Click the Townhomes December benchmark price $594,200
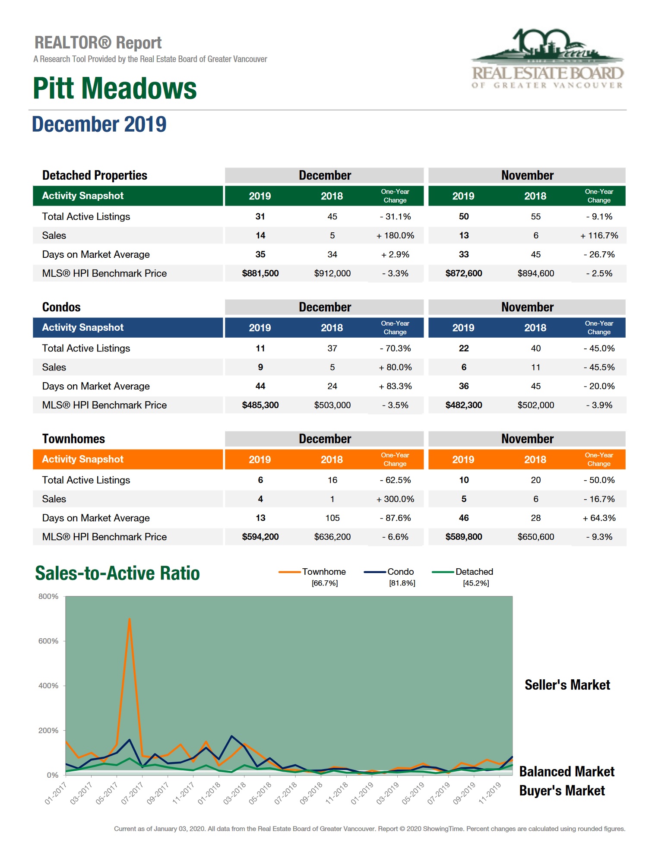Screen dimensions: 652x855 [x=260, y=537]
